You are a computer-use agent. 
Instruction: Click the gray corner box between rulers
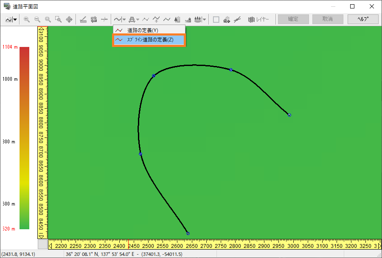tap(42, 244)
